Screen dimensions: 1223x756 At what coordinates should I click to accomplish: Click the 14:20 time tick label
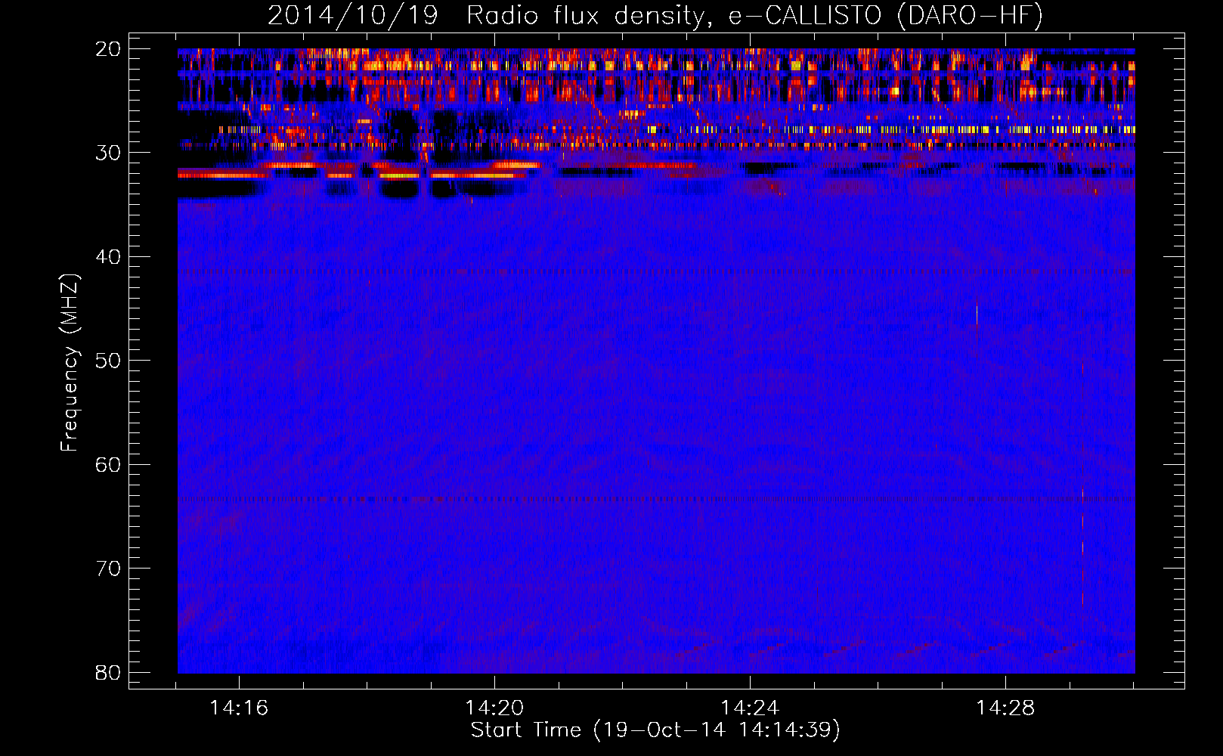pos(494,708)
